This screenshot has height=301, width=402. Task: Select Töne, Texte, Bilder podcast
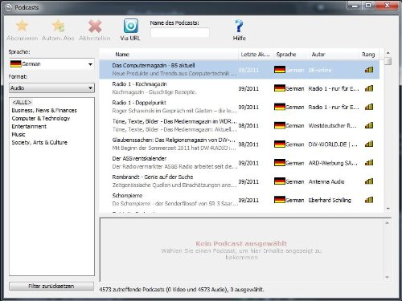pos(174,121)
